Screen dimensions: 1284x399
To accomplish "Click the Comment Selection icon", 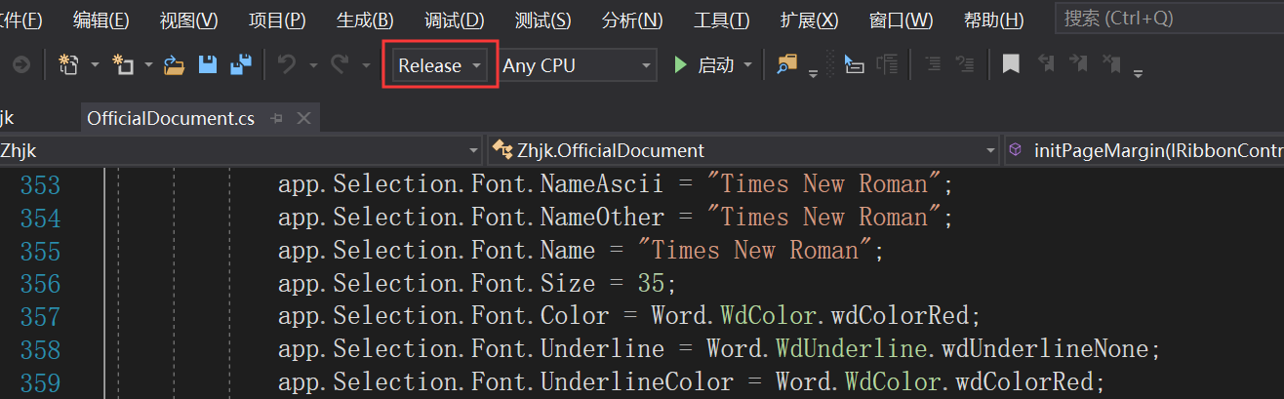I will [x=933, y=65].
